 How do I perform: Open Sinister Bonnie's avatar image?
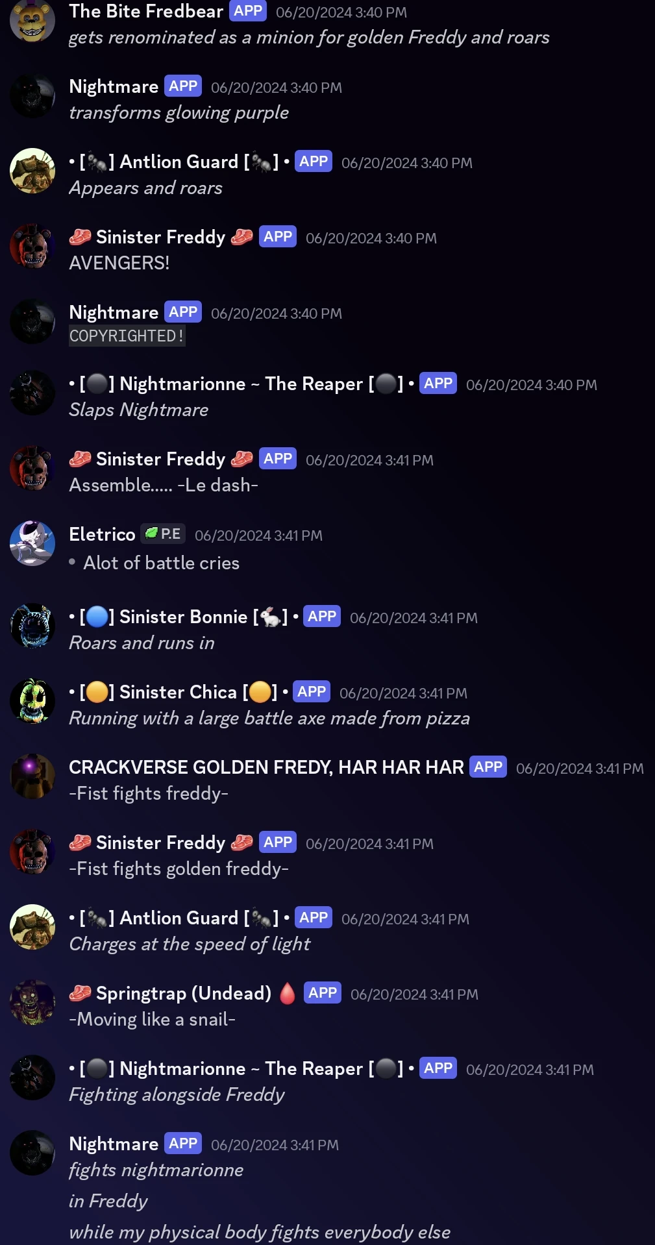point(32,626)
